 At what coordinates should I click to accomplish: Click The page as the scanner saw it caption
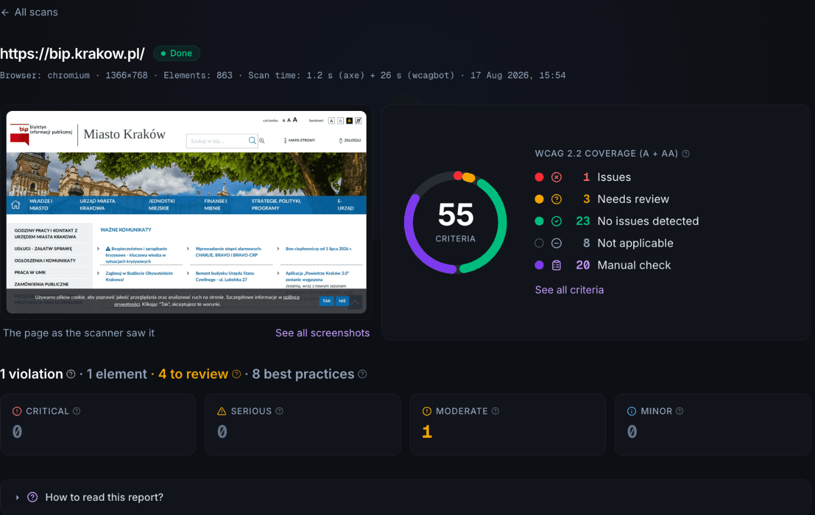78,333
